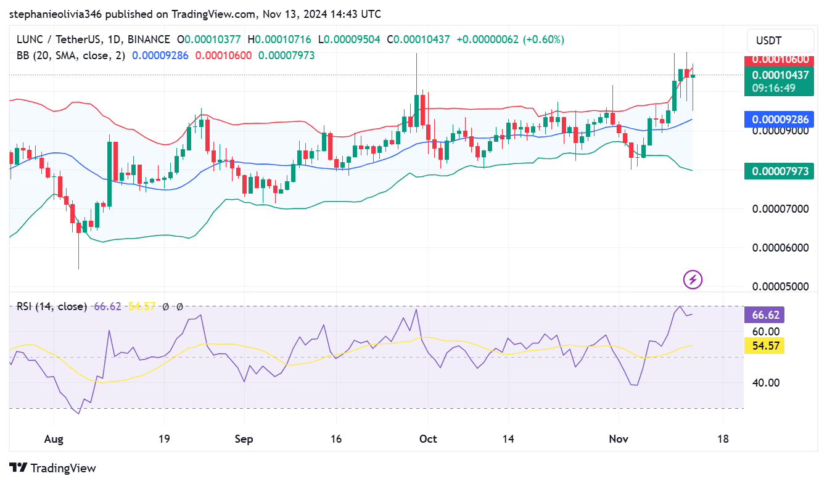Viewport: 827px width, 484px height.
Task: Click the high value H0.00010716
Action: point(281,39)
